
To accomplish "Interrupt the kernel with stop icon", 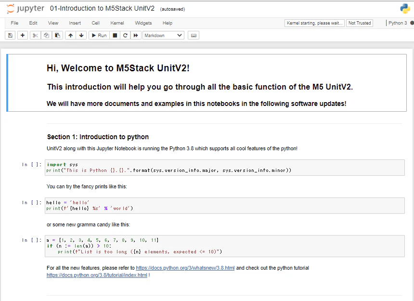I will coord(115,35).
